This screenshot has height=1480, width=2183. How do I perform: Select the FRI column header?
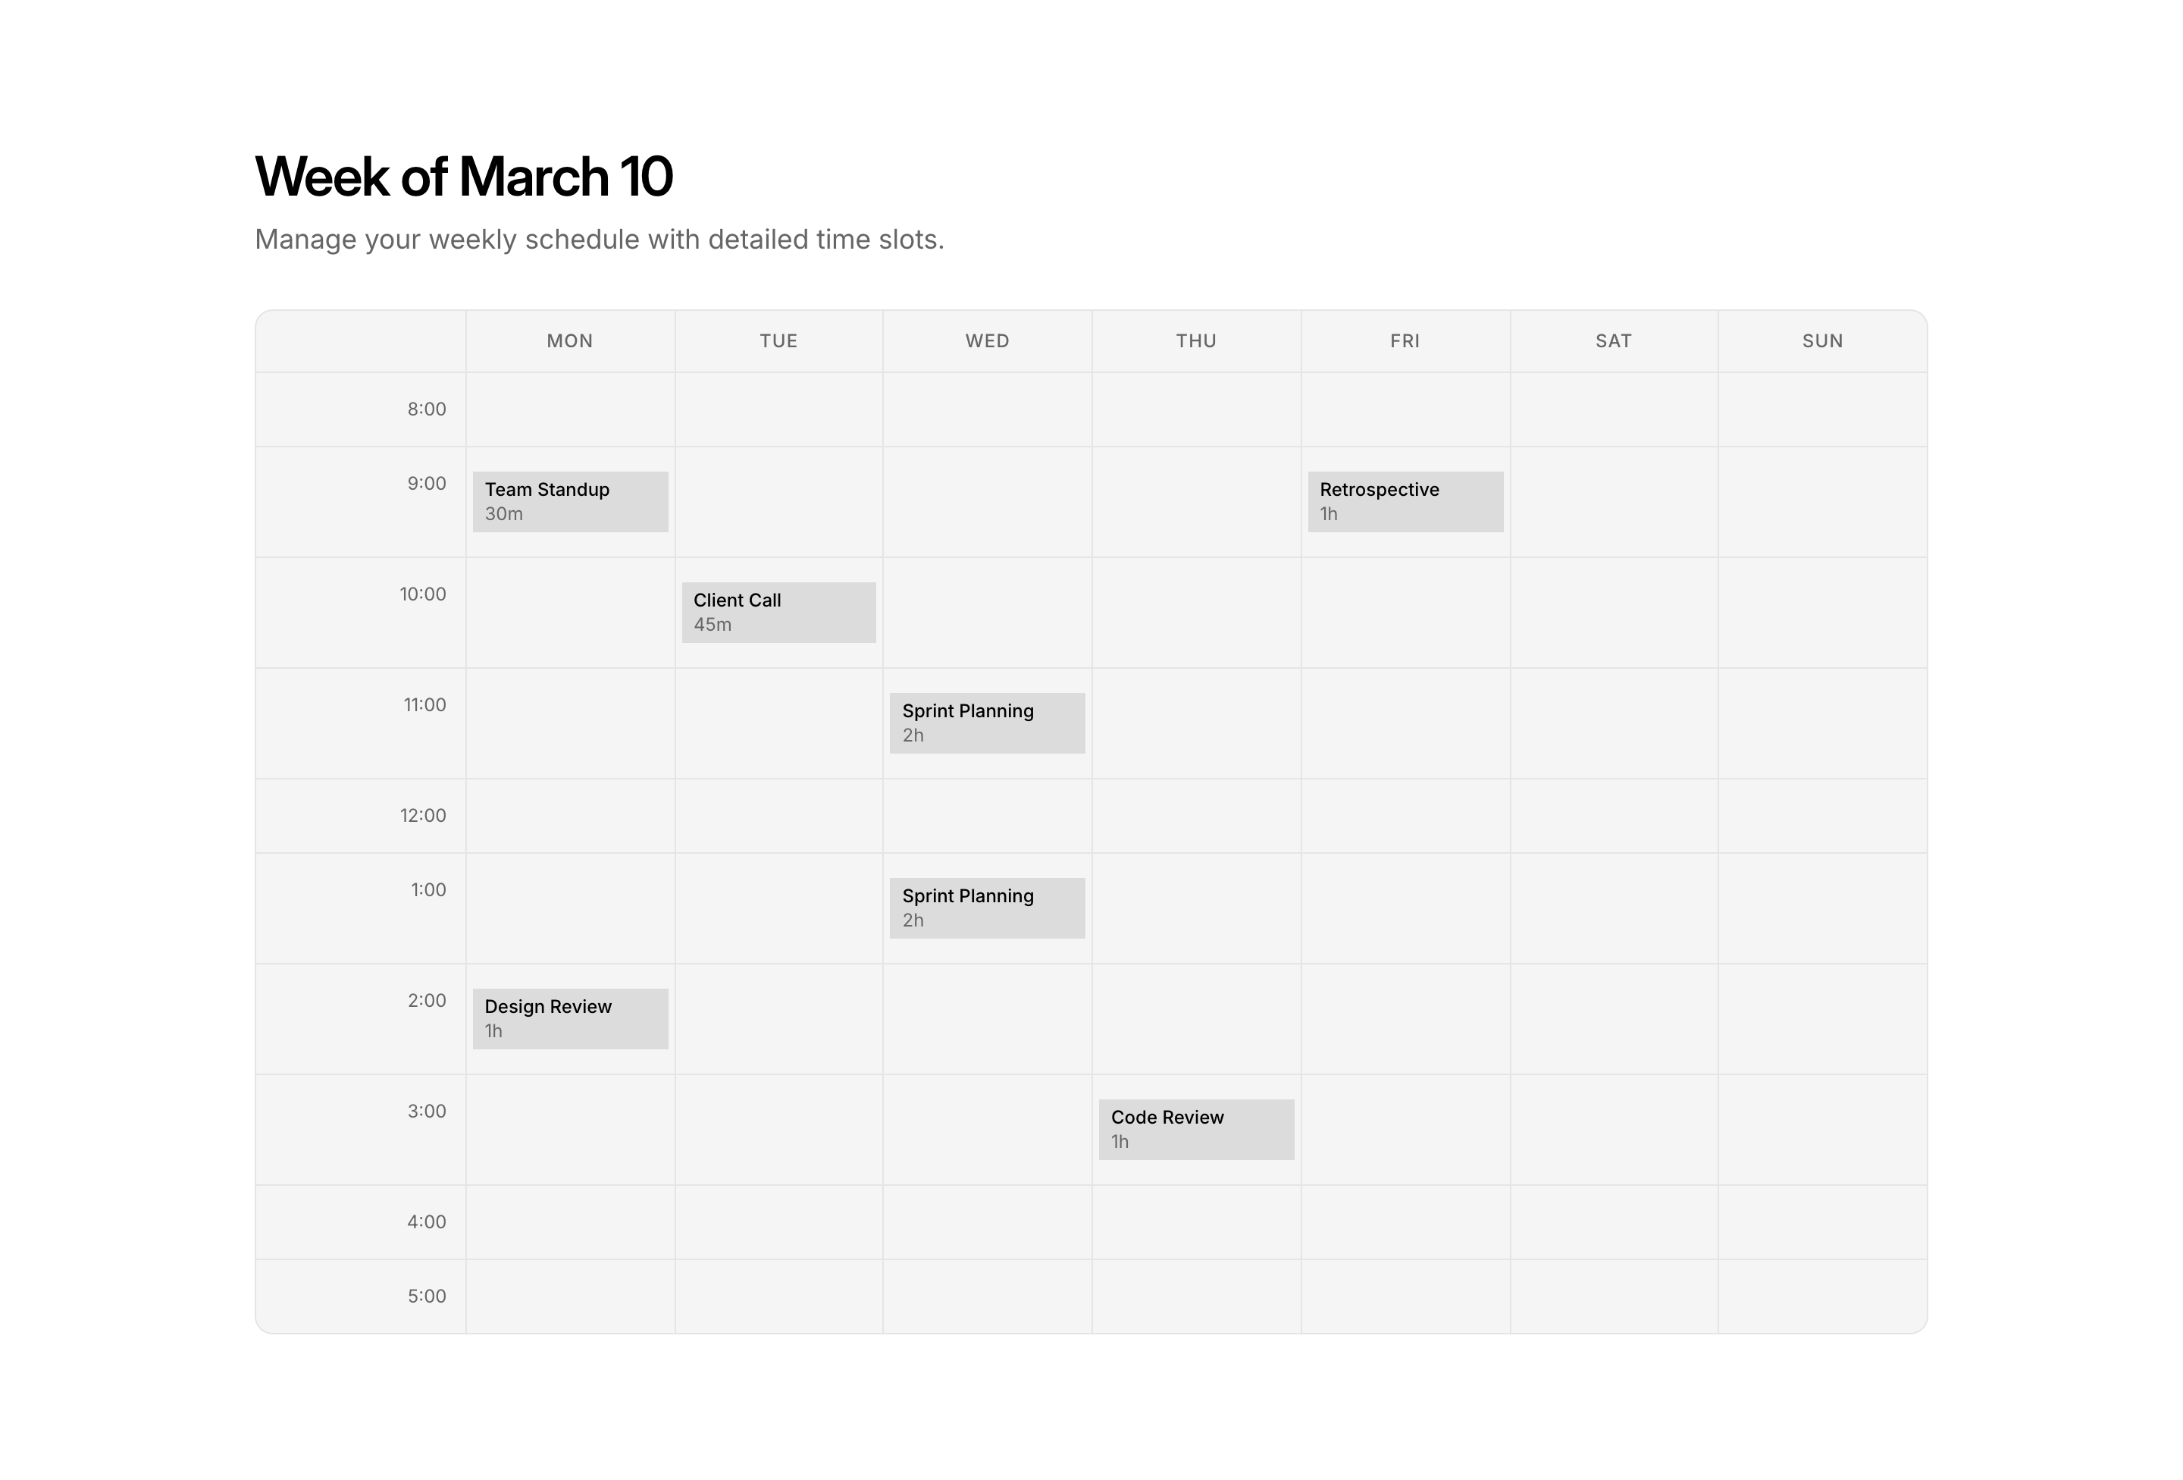click(1405, 341)
